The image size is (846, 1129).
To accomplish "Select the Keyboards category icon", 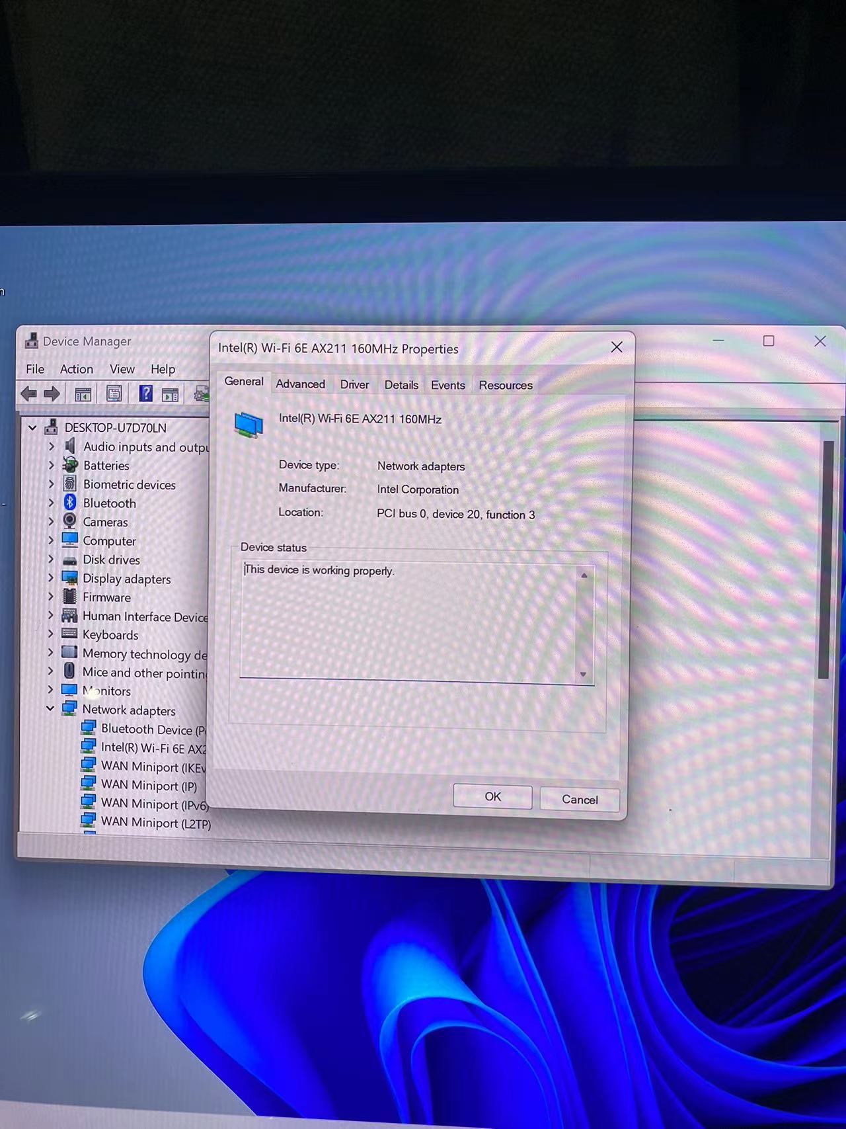I will tap(69, 634).
